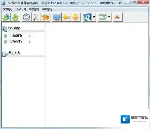Viewport: 150px width, 129px height.
Task: Click the 统计信息 panel icon
Action: [5, 29]
